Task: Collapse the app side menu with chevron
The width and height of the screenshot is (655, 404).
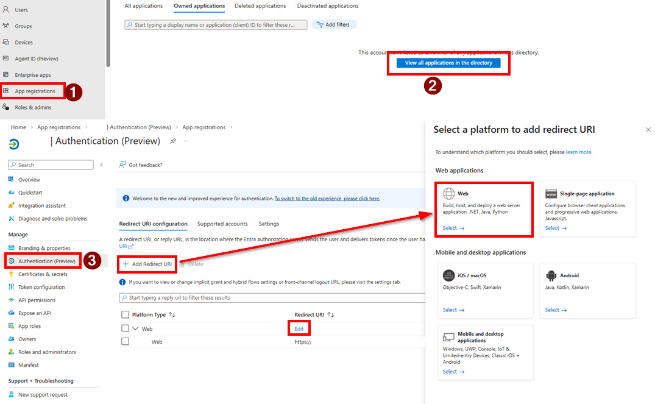Action: (x=102, y=165)
